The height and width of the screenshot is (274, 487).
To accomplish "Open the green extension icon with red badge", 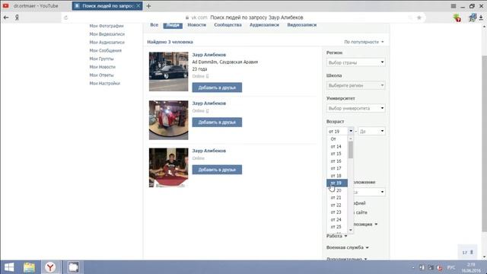I will [457, 18].
